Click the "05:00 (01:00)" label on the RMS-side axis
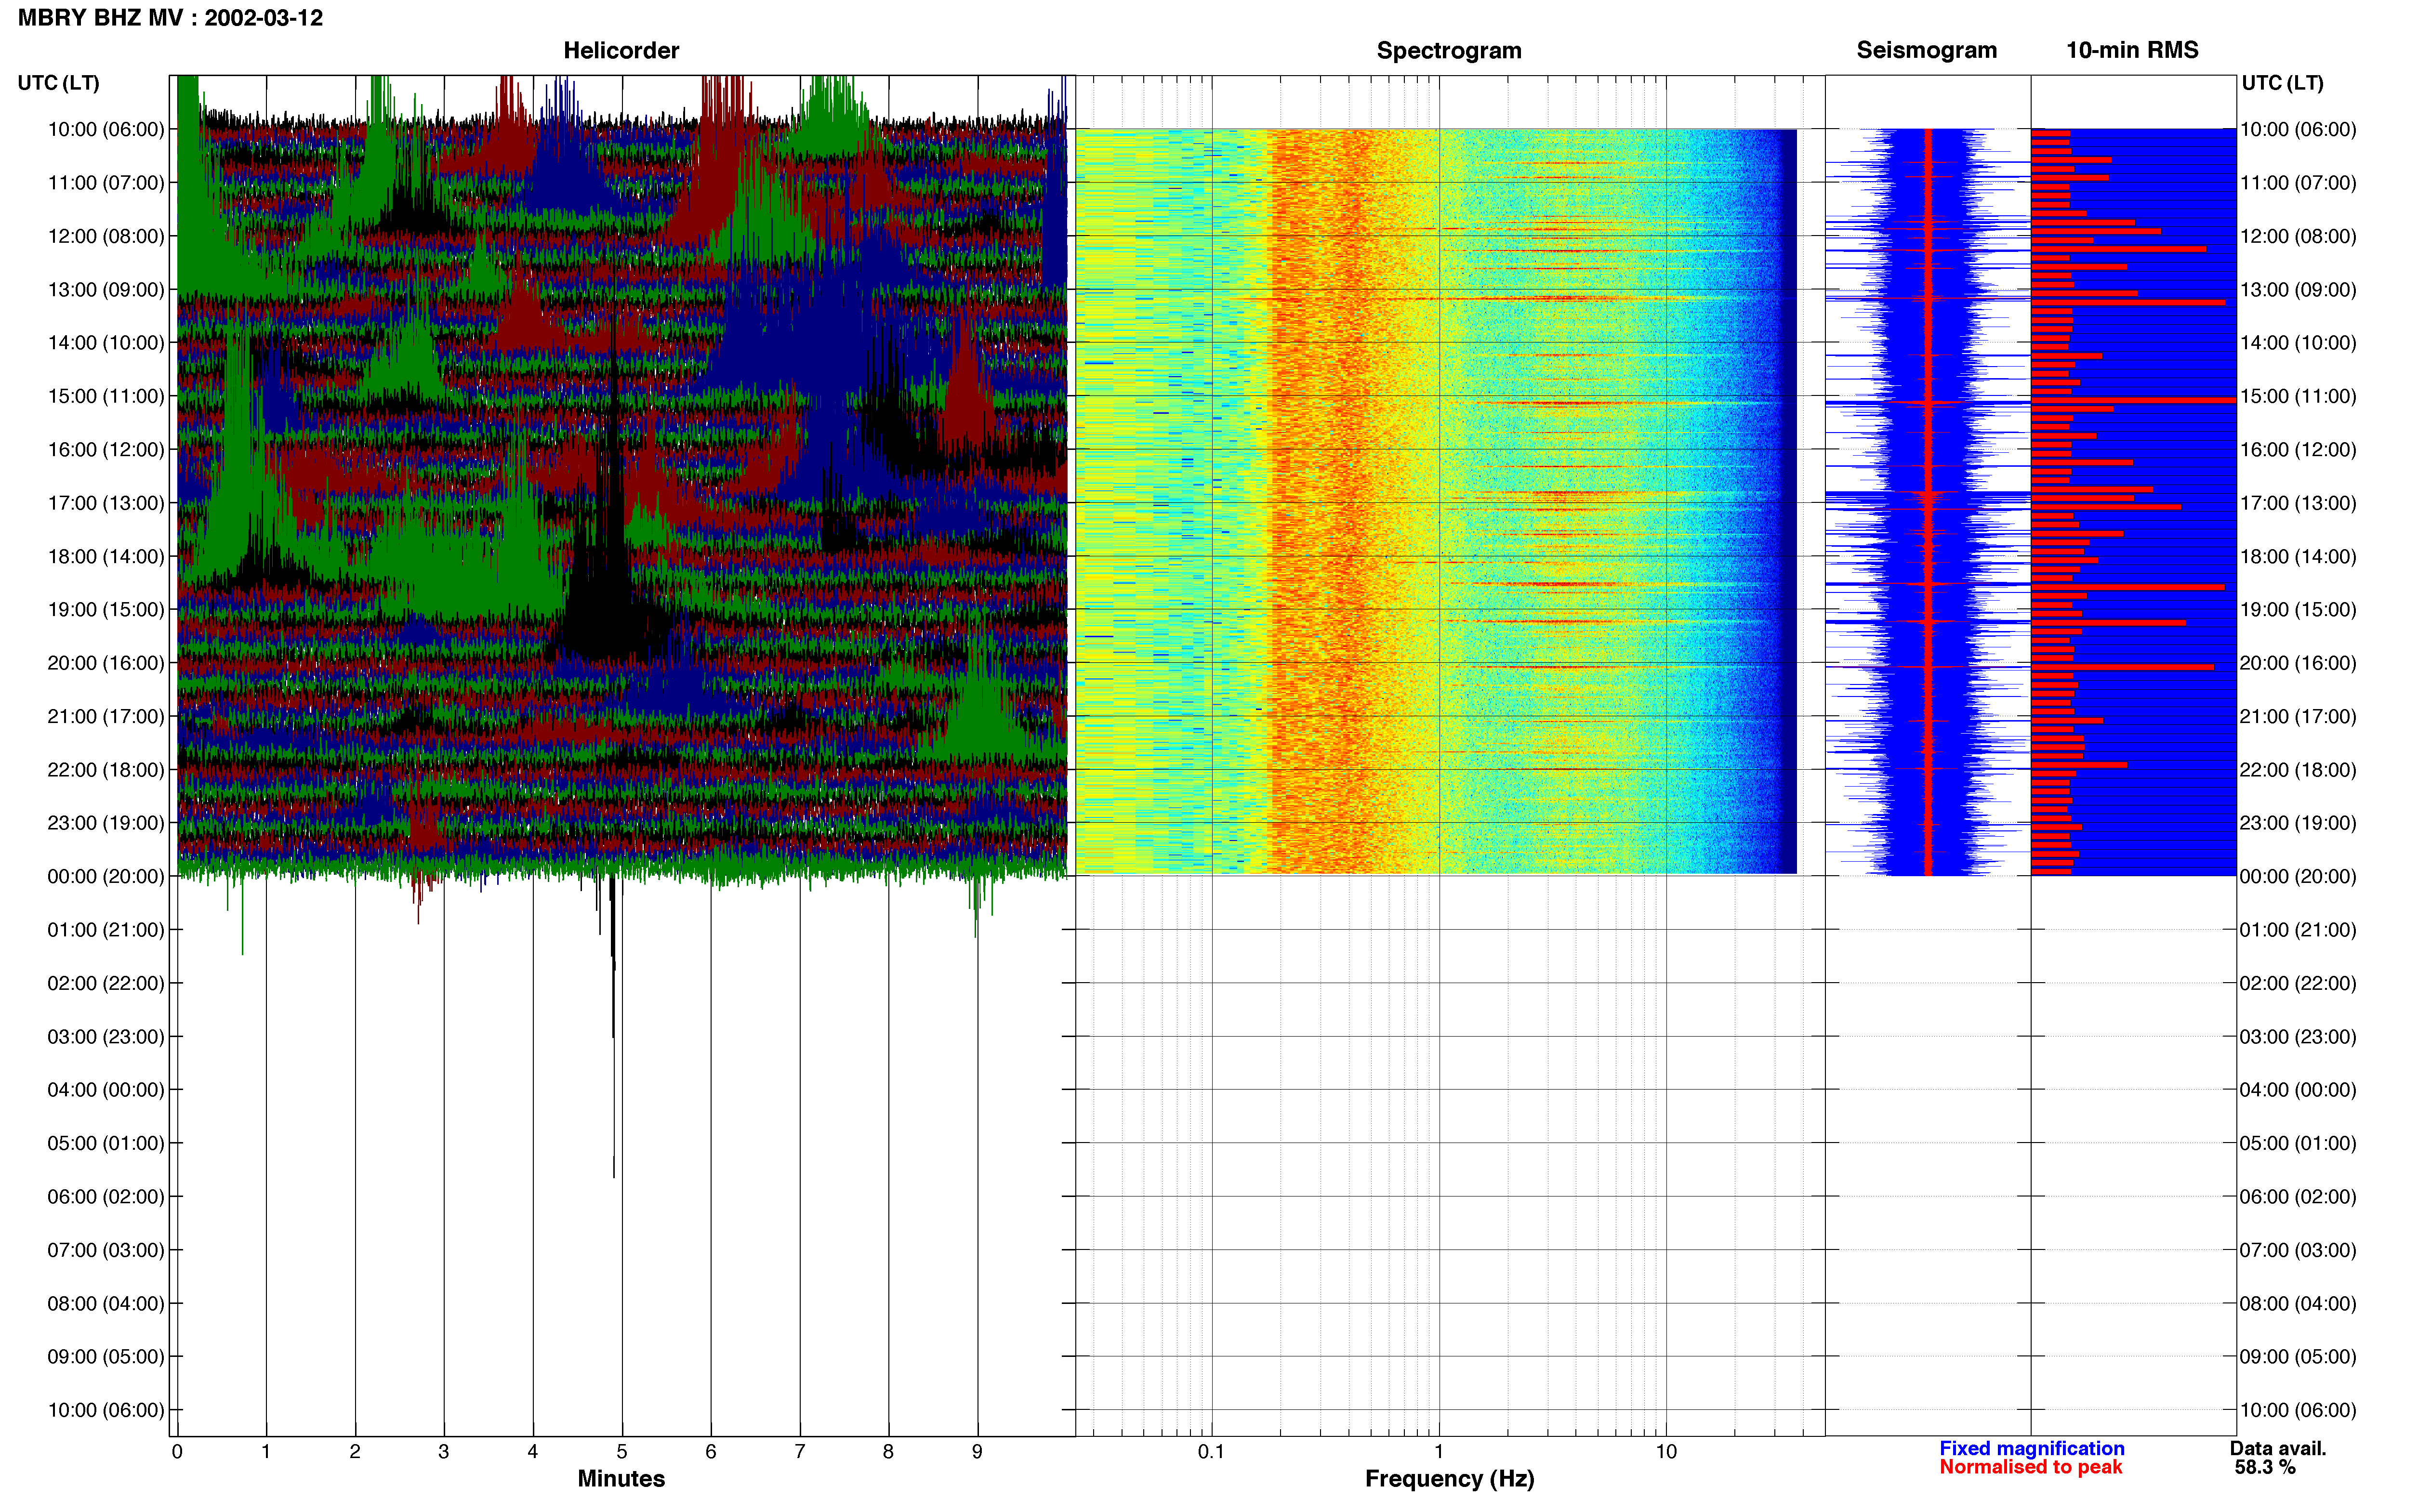Screen dimensions: 2418x1512 tap(2298, 1143)
